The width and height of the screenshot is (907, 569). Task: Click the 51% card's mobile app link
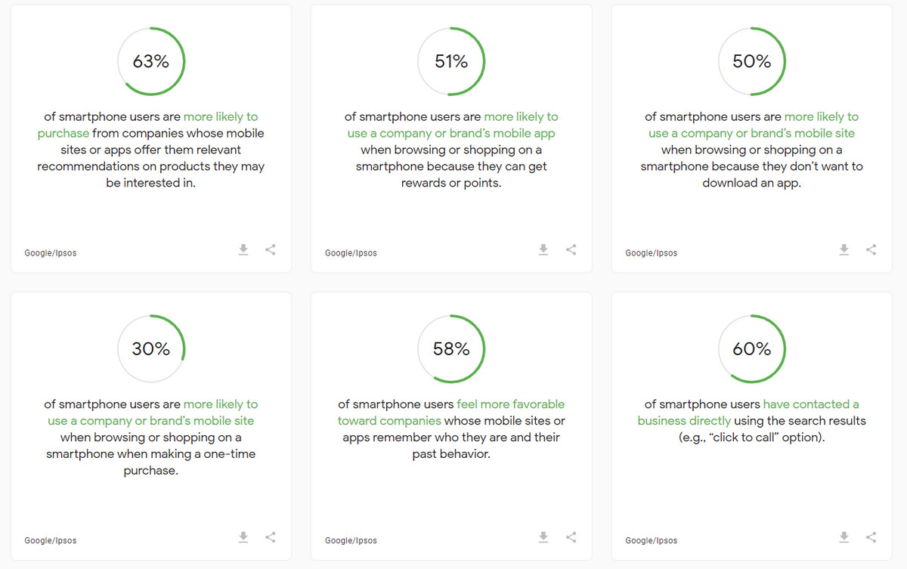click(449, 134)
